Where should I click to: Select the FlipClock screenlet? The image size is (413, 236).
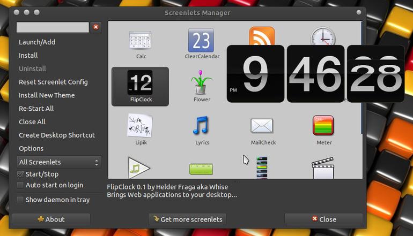[140, 87]
